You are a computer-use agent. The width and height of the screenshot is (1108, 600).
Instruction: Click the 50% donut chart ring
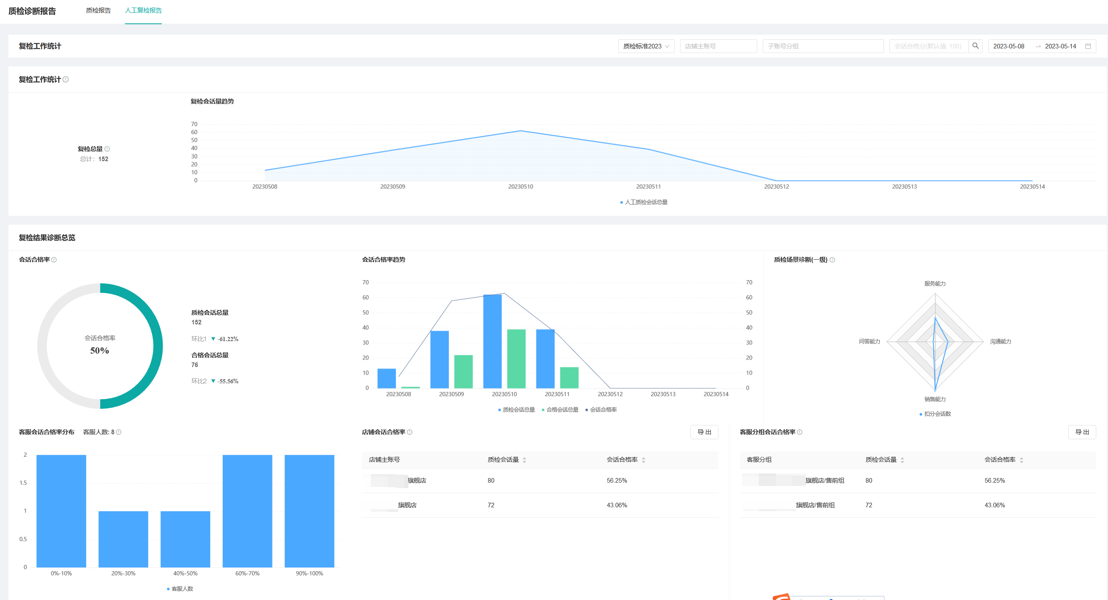[158, 346]
